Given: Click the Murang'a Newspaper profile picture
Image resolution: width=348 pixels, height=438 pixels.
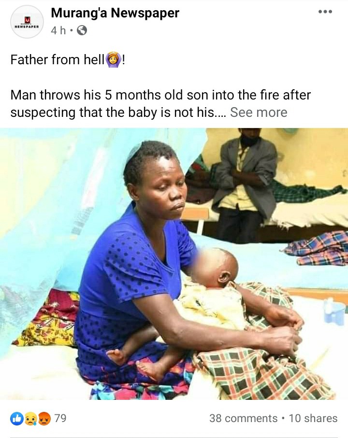Looking at the screenshot, I should click(27, 22).
